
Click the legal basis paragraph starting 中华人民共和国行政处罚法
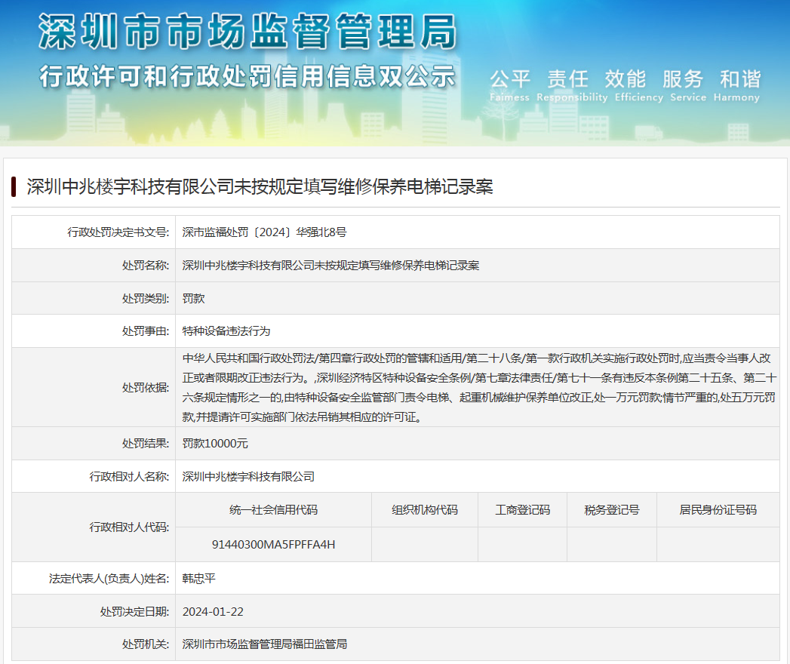tap(479, 387)
